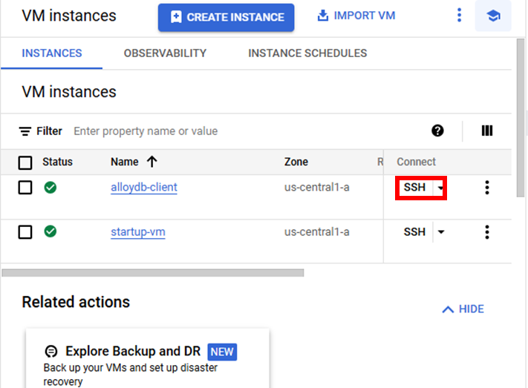
Task: Click the page's vertical scrollbar
Action: 521,118
